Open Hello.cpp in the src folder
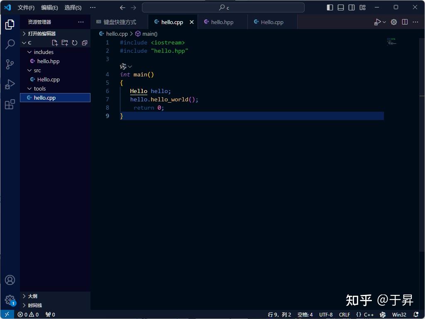 click(x=55, y=79)
